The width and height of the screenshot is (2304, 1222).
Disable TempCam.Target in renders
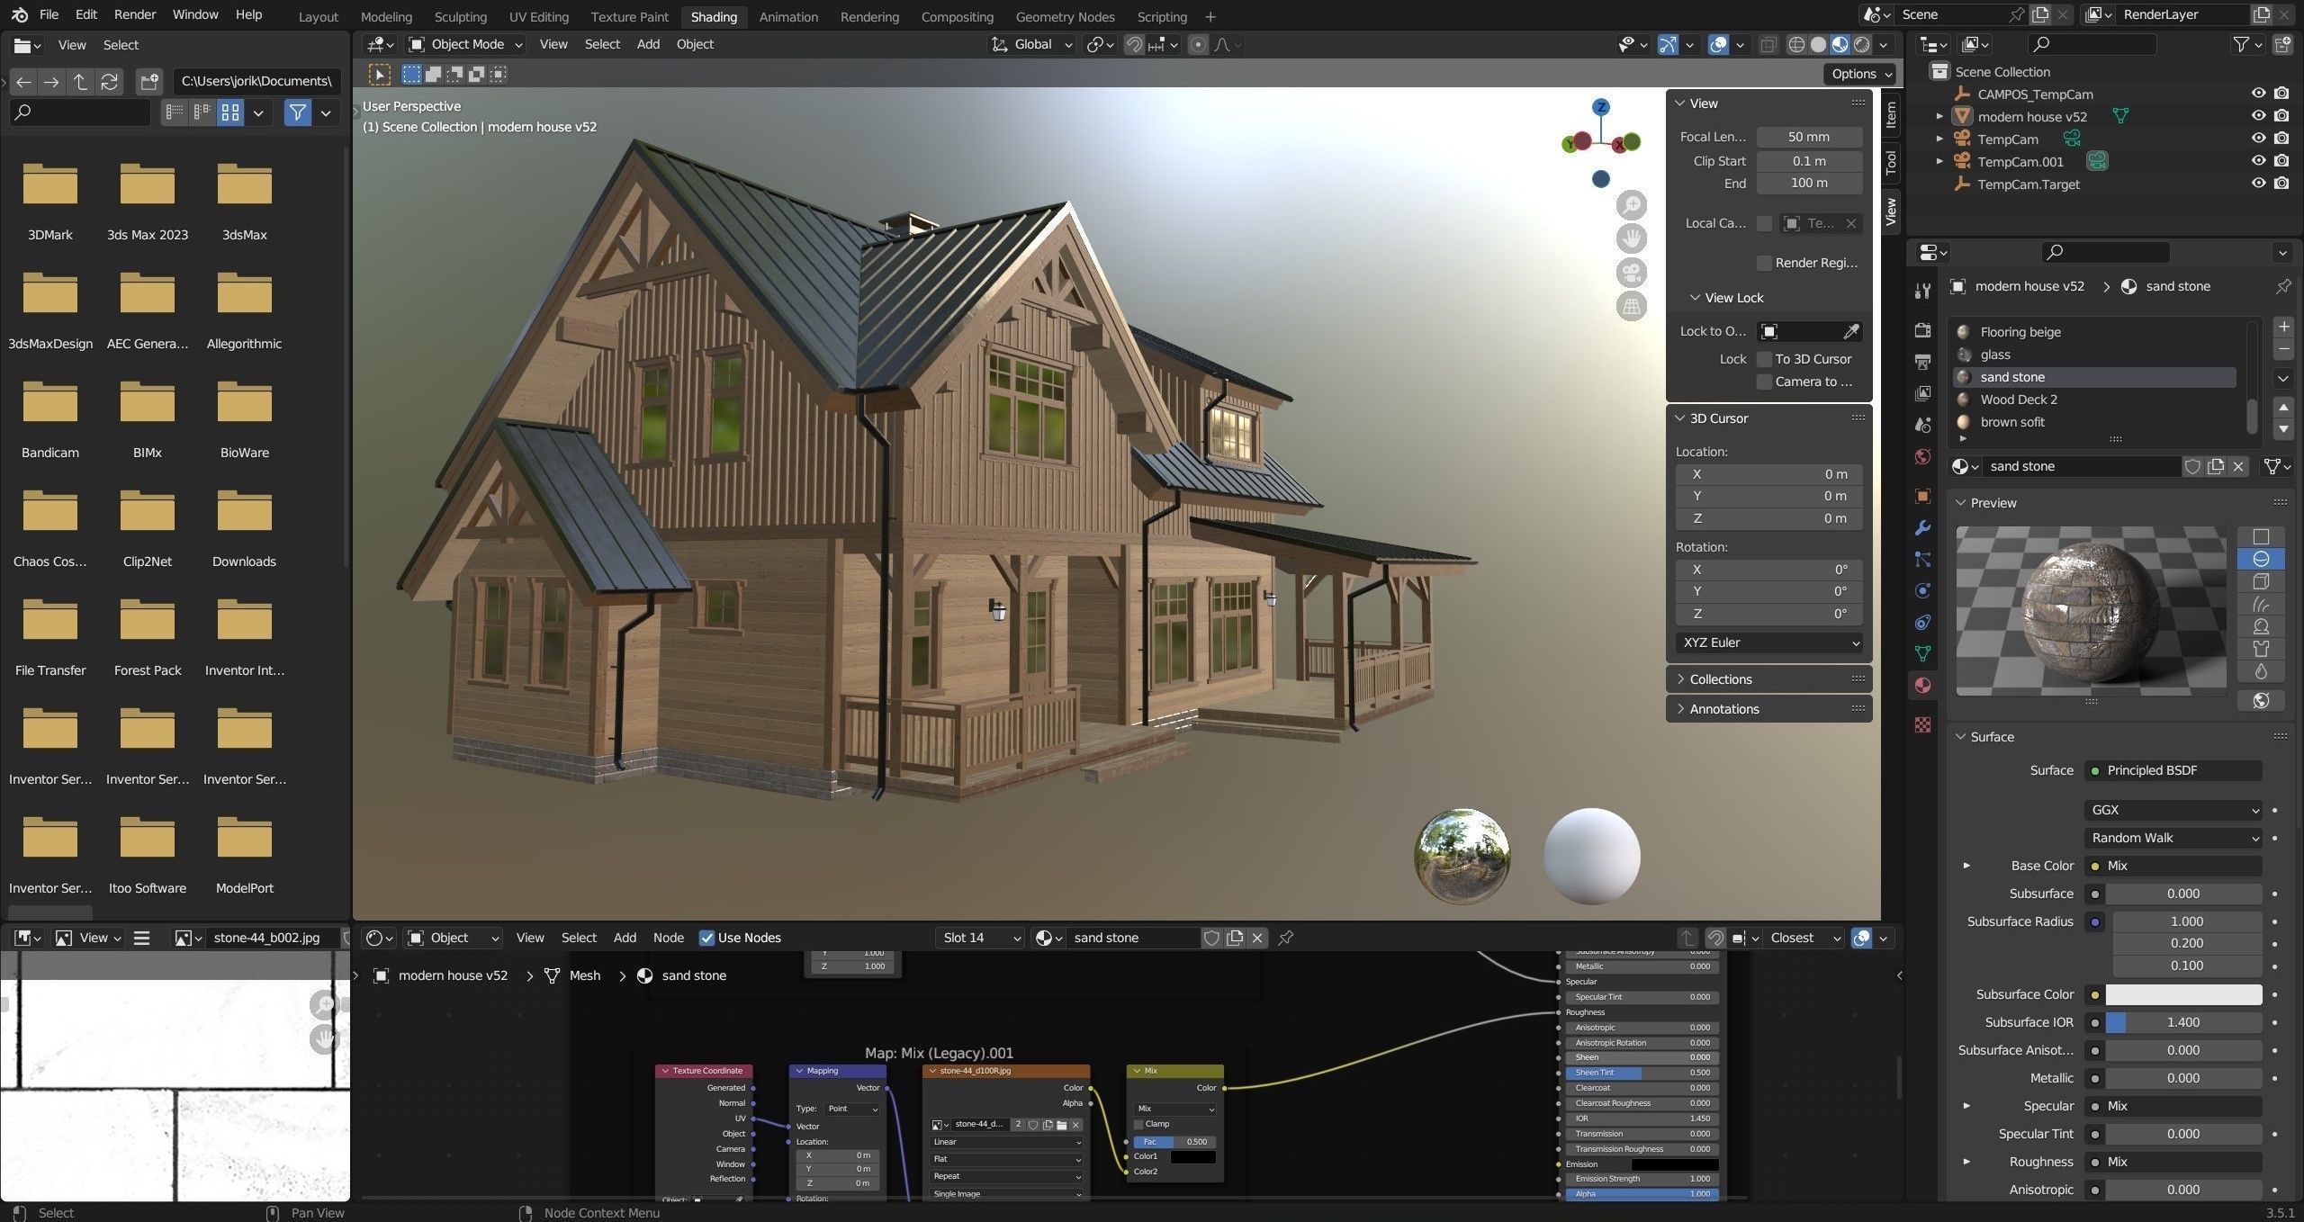click(2281, 184)
